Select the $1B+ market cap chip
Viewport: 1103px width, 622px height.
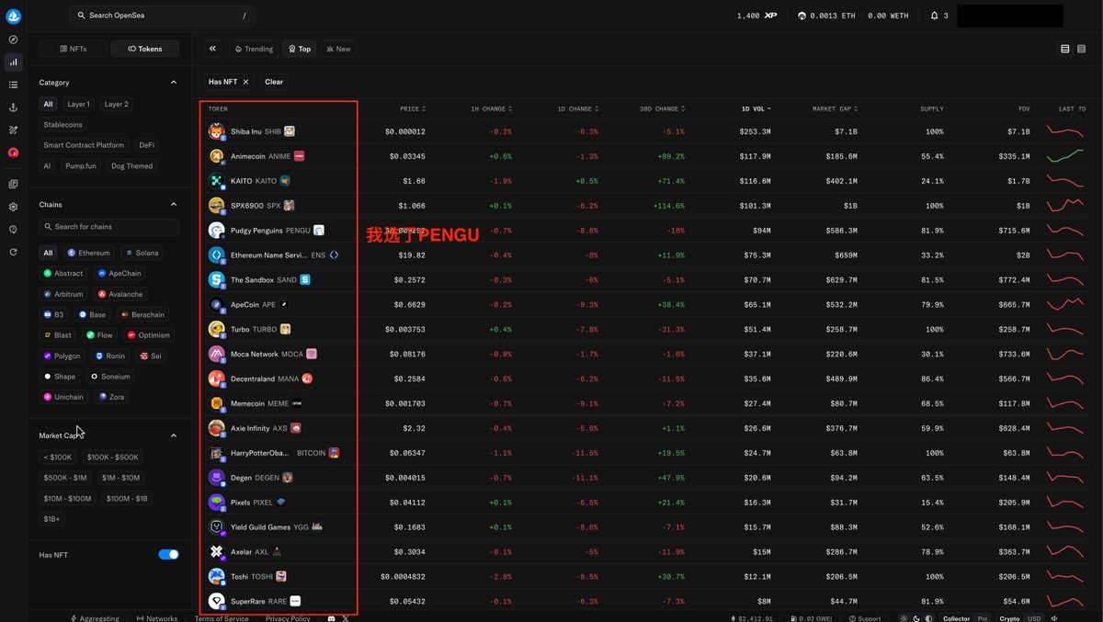point(51,519)
